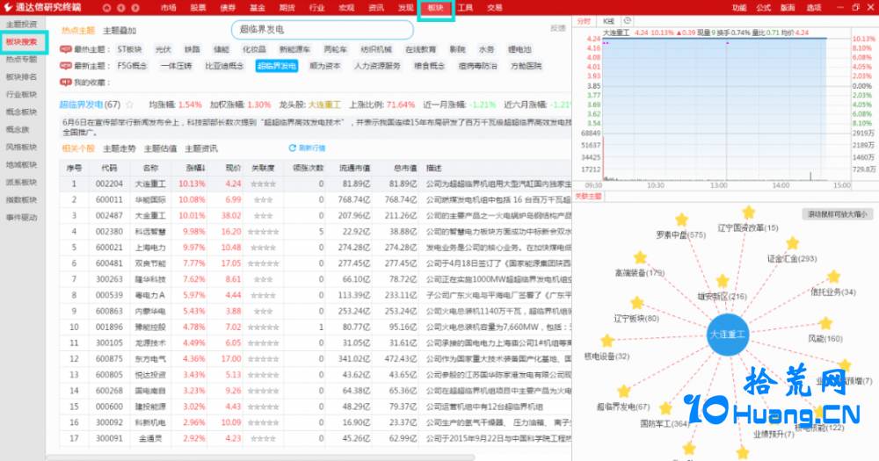Select the 分时 chart tab
This screenshot has height=461, width=879.
pos(585,21)
